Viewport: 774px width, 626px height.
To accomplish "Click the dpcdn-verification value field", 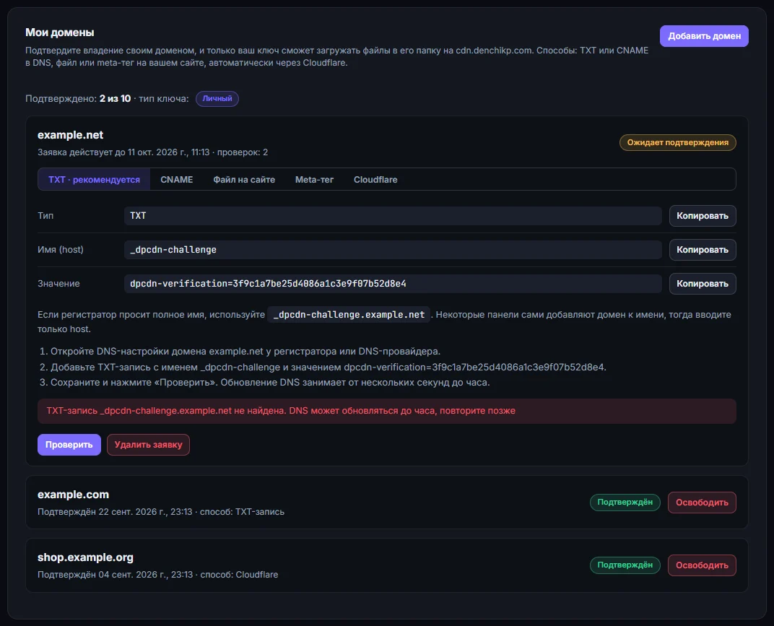I will pos(393,284).
